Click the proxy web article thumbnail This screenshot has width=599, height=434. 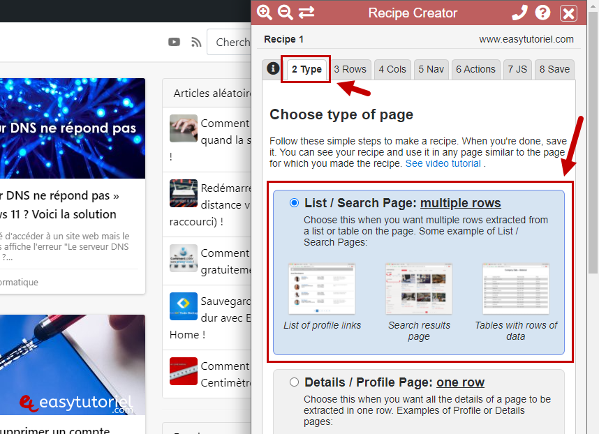point(184,258)
